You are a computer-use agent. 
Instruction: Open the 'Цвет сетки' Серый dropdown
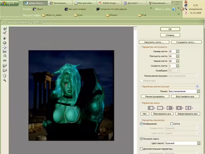click(x=199, y=133)
